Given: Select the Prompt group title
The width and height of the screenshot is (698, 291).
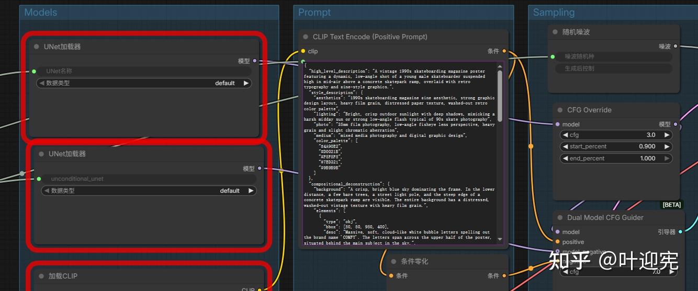Looking at the screenshot, I should pos(314,13).
